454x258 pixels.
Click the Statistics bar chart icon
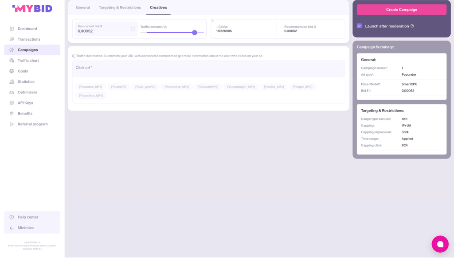point(12,82)
